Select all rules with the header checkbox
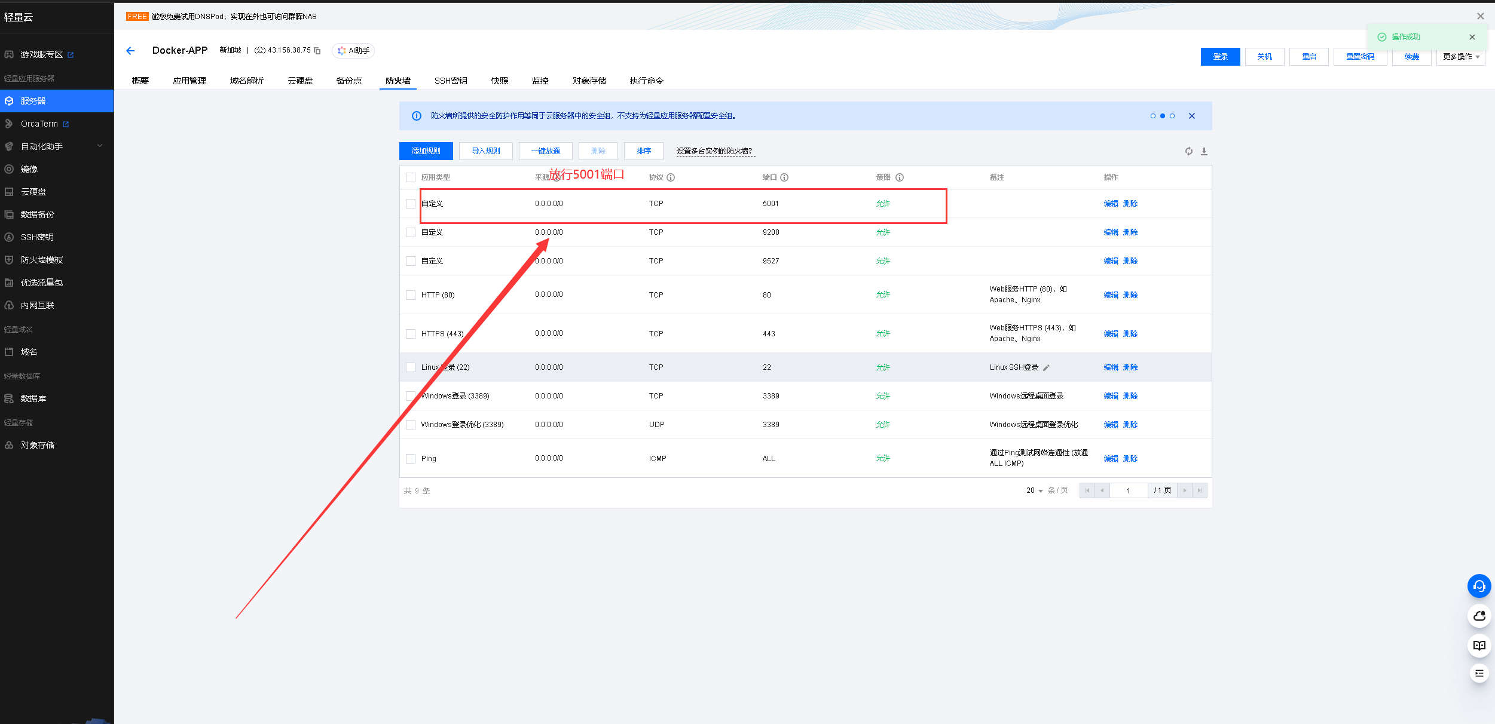1495x724 pixels. (411, 177)
